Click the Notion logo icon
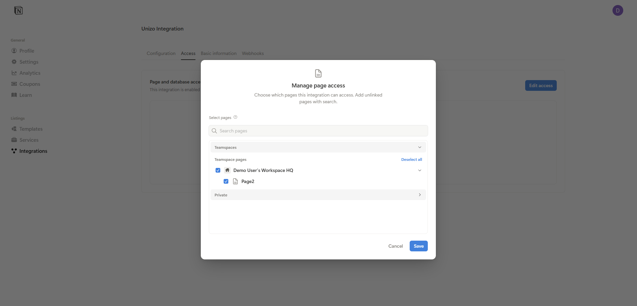Image resolution: width=637 pixels, height=306 pixels. (x=19, y=10)
